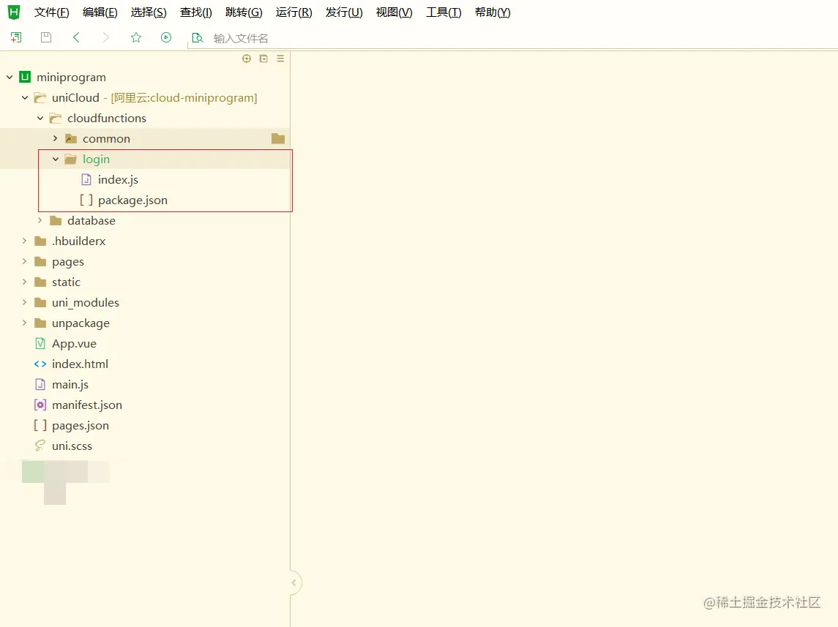Expand the .hbuilderx folder chevron
The height and width of the screenshot is (627, 838).
[25, 241]
